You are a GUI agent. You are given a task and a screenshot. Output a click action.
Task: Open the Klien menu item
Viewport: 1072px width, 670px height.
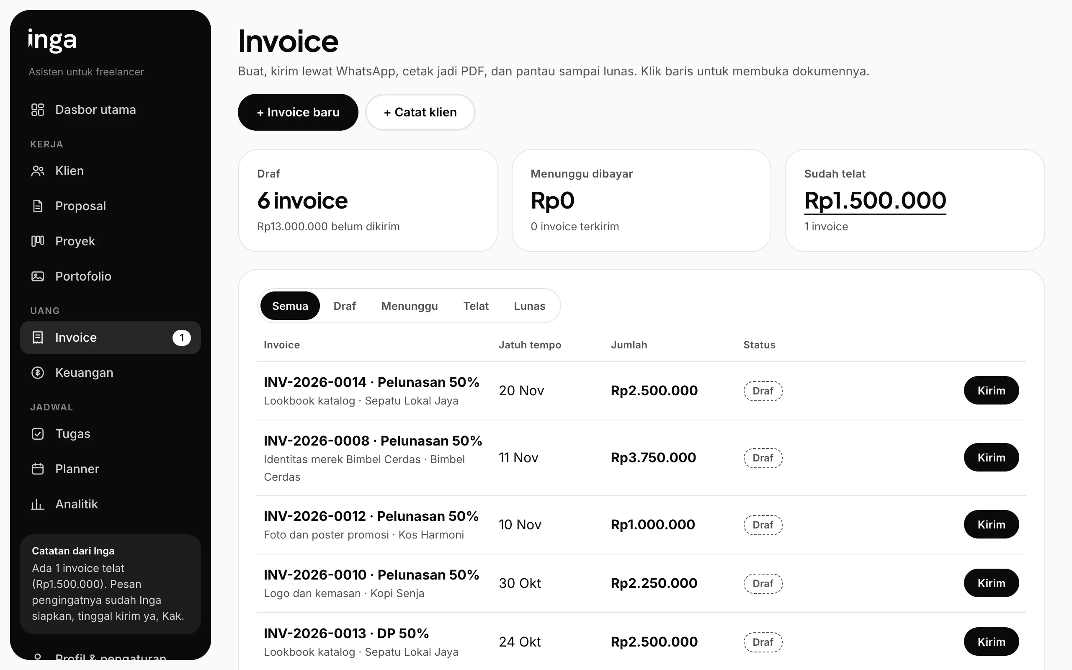pos(110,171)
